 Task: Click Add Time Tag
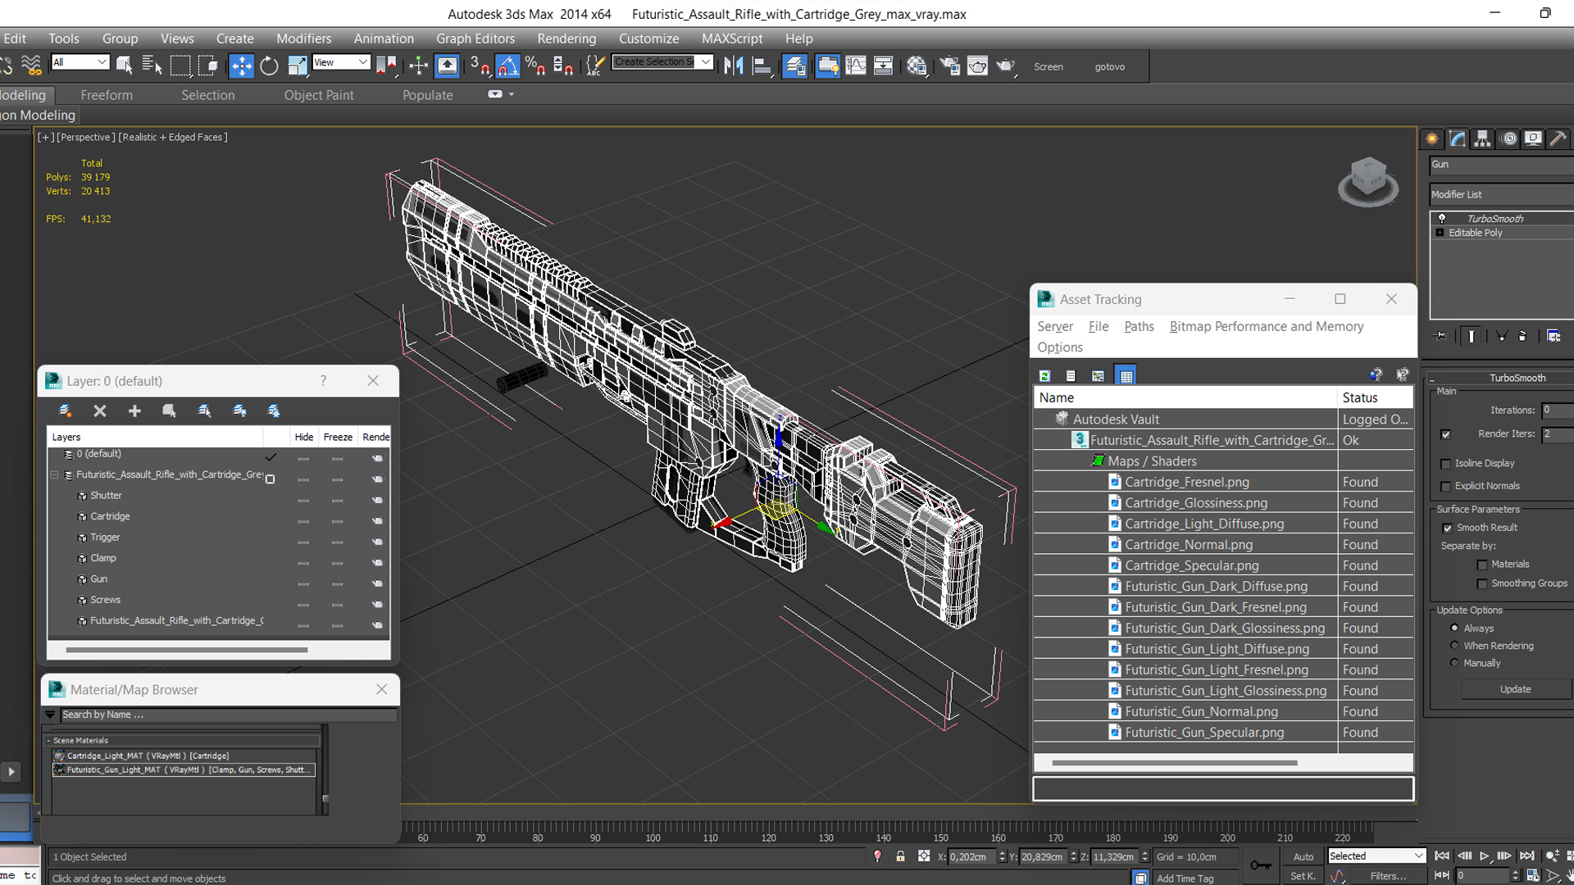coord(1185,878)
